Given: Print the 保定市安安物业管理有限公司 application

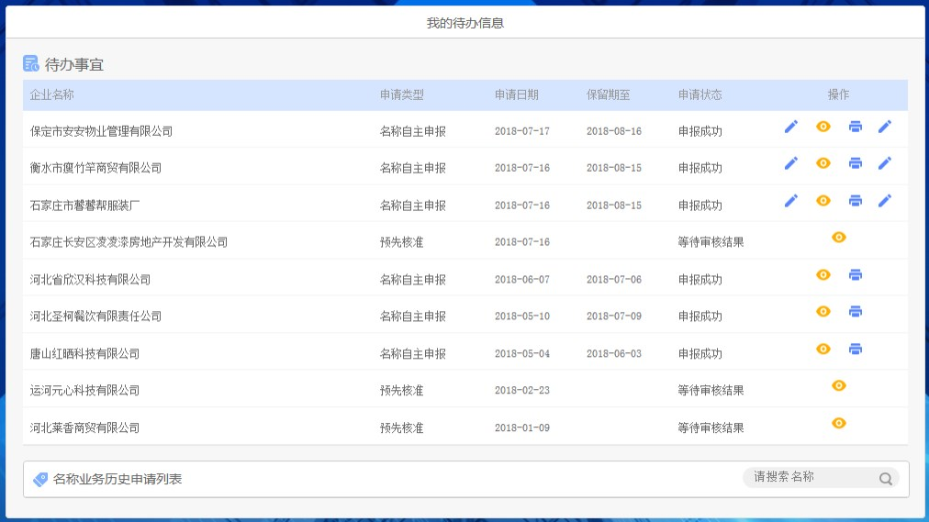Looking at the screenshot, I should click(856, 127).
